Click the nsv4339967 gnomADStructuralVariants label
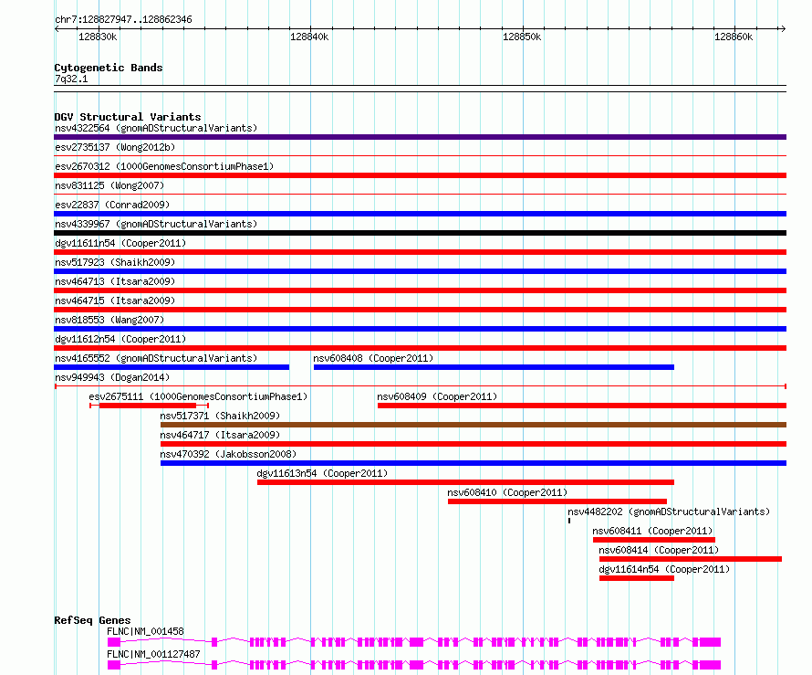This screenshot has height=675, width=812. (156, 224)
